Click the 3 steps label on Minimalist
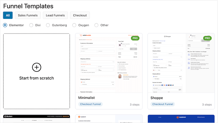This screenshot has height=123, width=218. pos(135,104)
